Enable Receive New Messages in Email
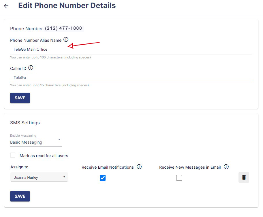This screenshot has width=263, height=217. click(x=179, y=178)
